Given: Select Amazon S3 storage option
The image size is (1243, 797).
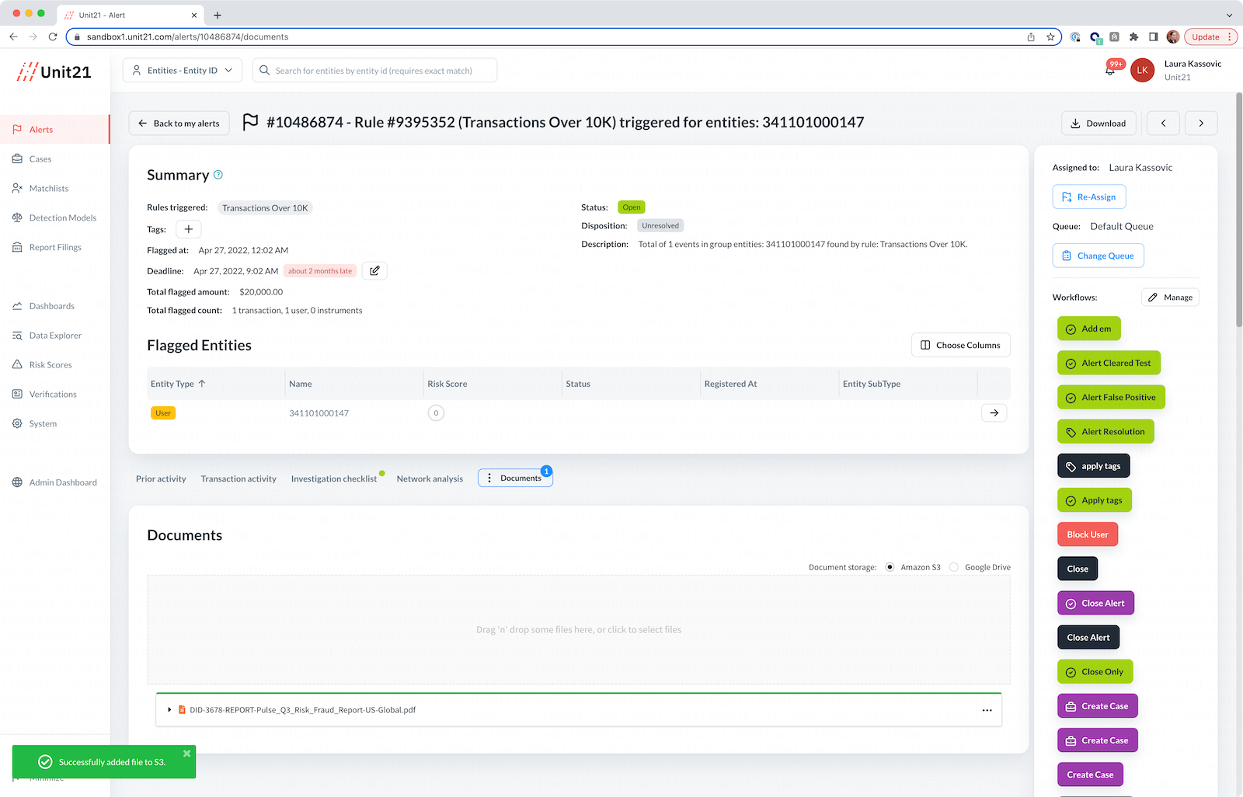Looking at the screenshot, I should (x=890, y=567).
